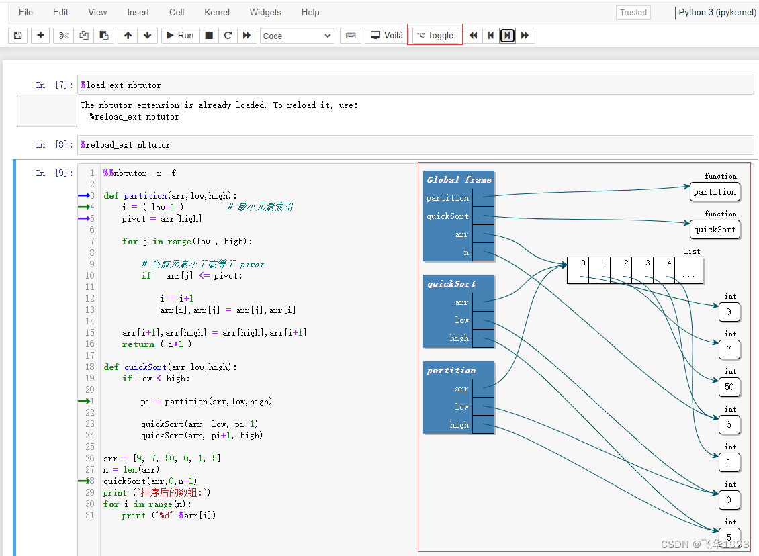The image size is (759, 556).
Task: Click the save notebook icon
Action: click(x=18, y=36)
